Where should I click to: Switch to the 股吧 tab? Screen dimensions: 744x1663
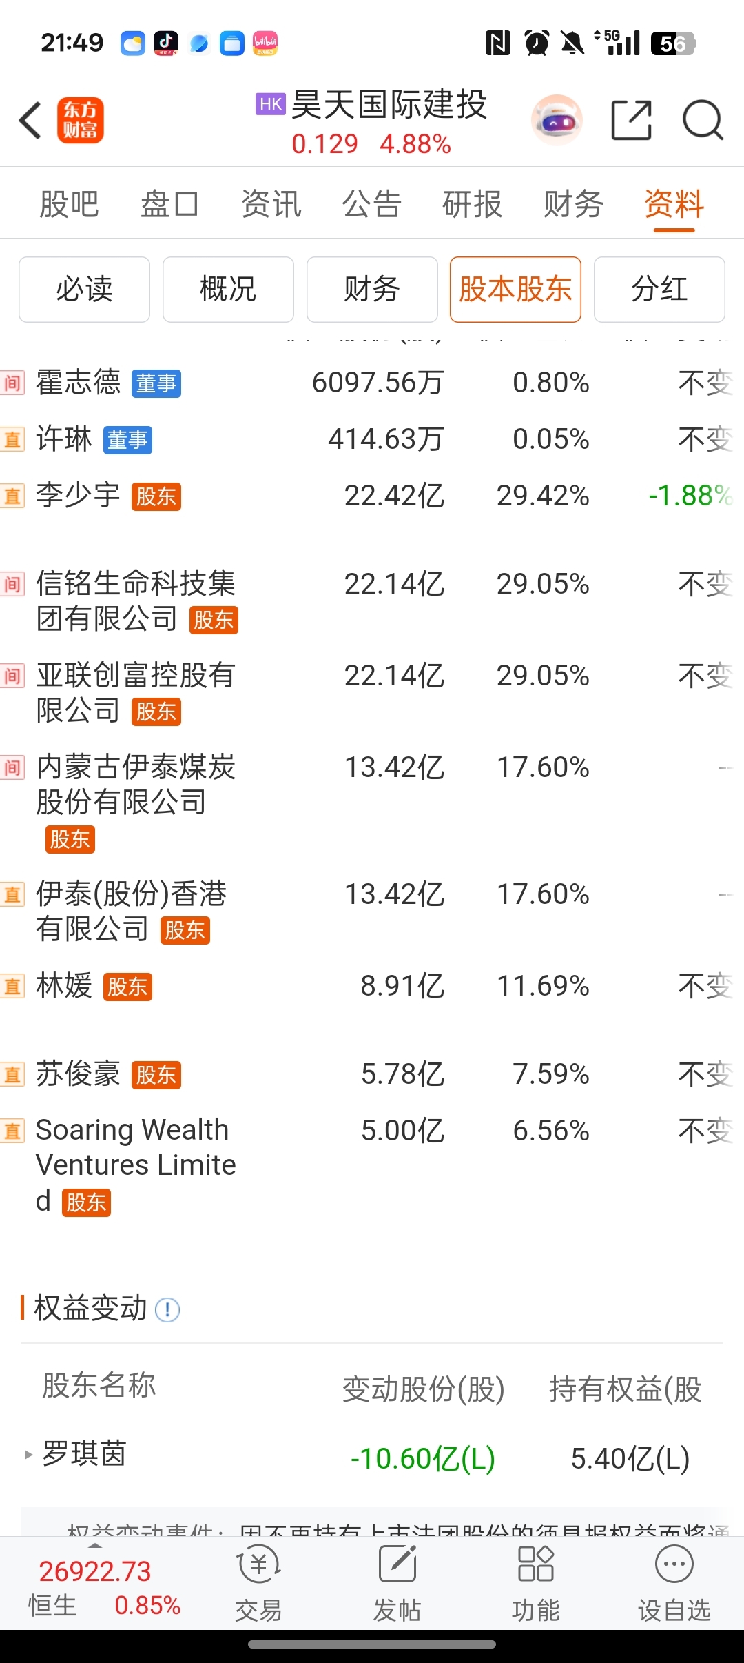coord(69,204)
